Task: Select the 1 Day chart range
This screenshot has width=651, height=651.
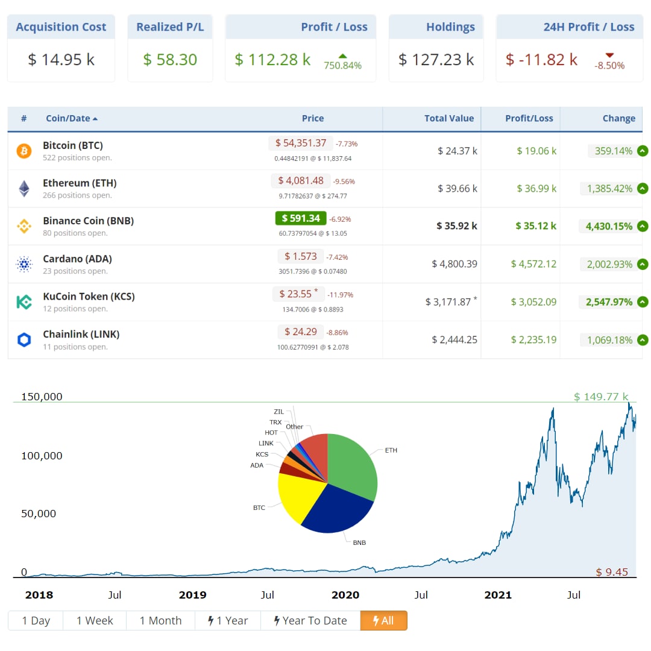Action: coord(36,621)
